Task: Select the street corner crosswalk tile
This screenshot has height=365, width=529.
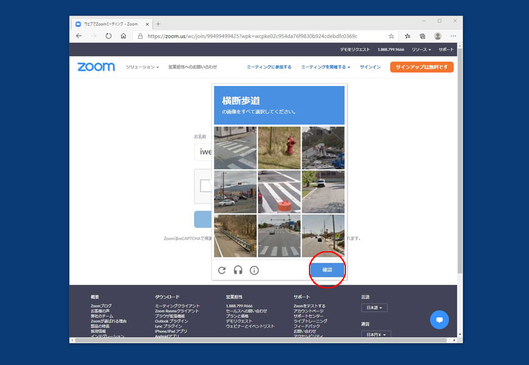Action: (235, 148)
